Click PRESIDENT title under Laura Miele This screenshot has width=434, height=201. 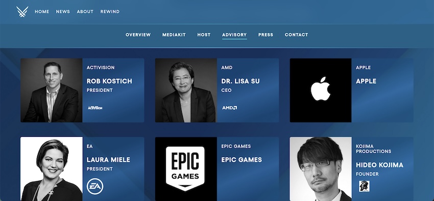[100, 169]
